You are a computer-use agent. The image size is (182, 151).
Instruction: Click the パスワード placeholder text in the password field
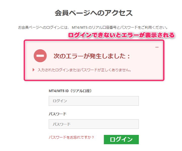click(x=62, y=124)
